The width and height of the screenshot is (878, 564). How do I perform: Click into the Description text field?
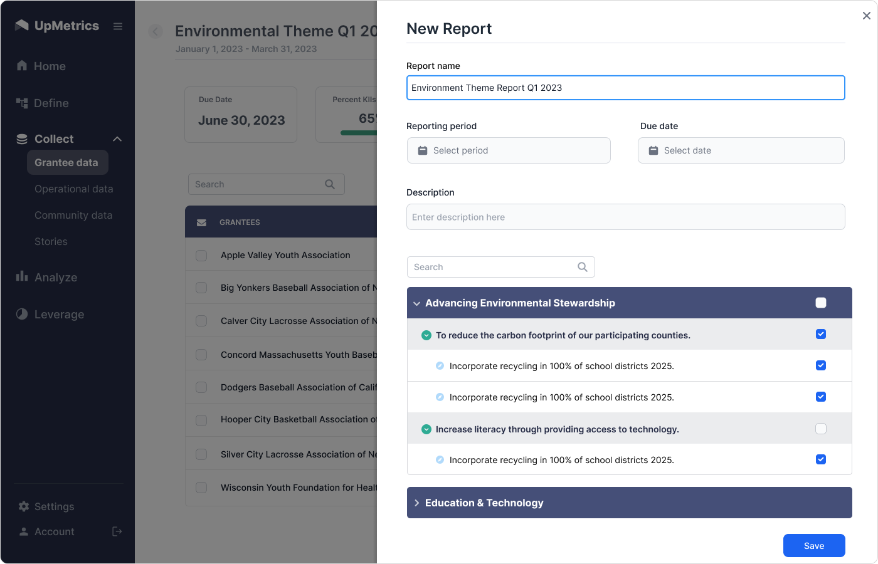(x=625, y=217)
